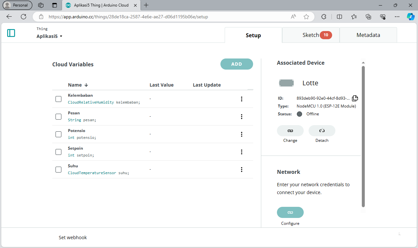Open more options for the Suhu variable

point(242,170)
